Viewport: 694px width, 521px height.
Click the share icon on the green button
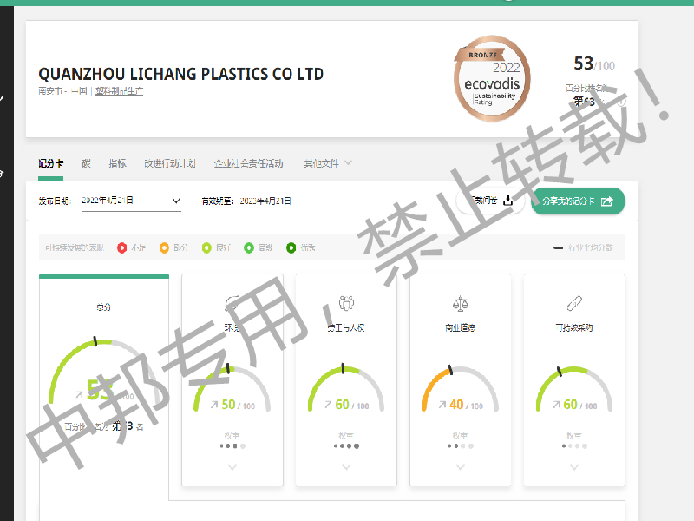tap(606, 201)
